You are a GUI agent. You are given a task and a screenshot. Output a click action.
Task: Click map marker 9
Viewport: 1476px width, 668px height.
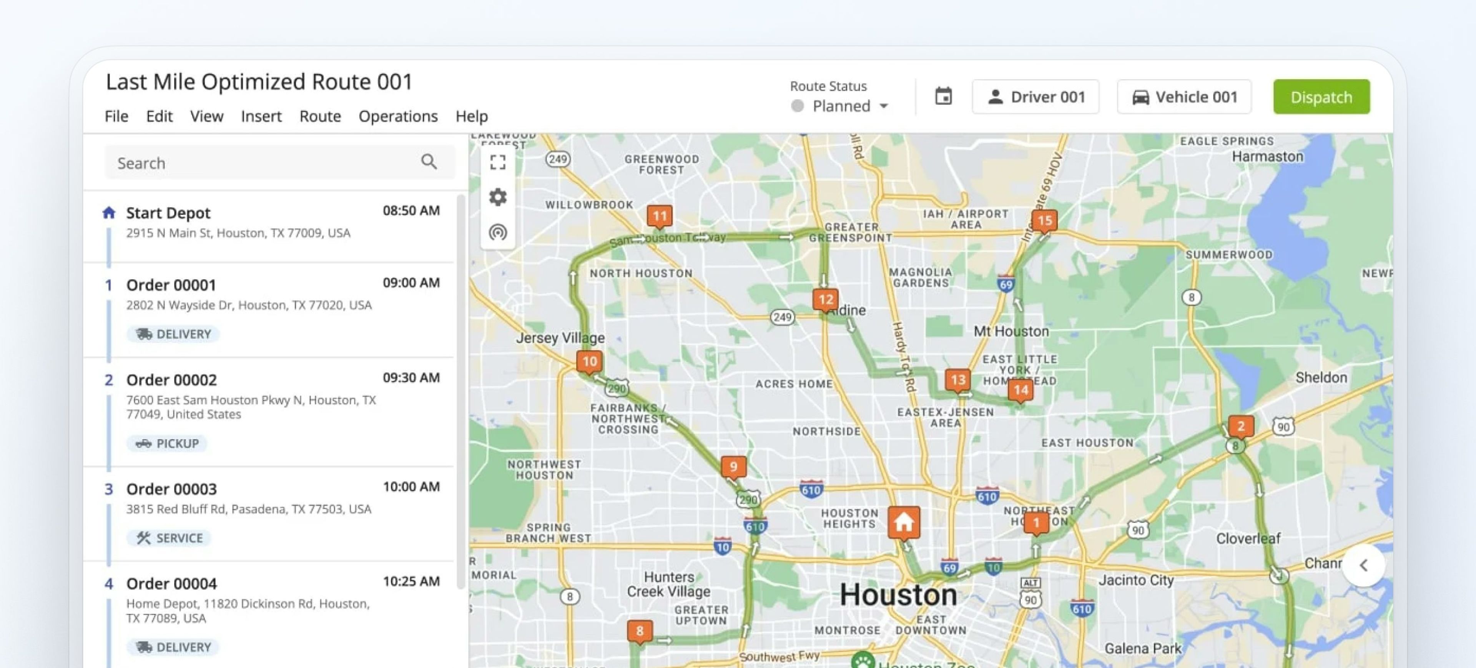(x=733, y=467)
